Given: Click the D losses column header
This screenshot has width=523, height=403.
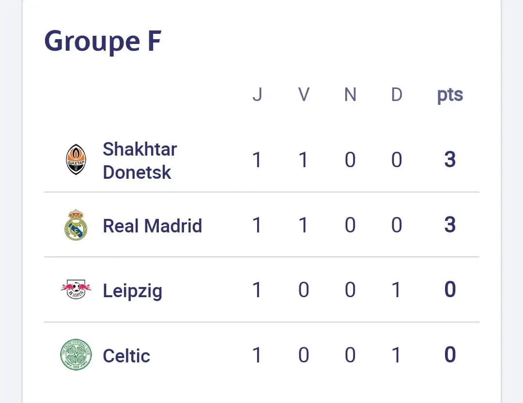Looking at the screenshot, I should [397, 95].
